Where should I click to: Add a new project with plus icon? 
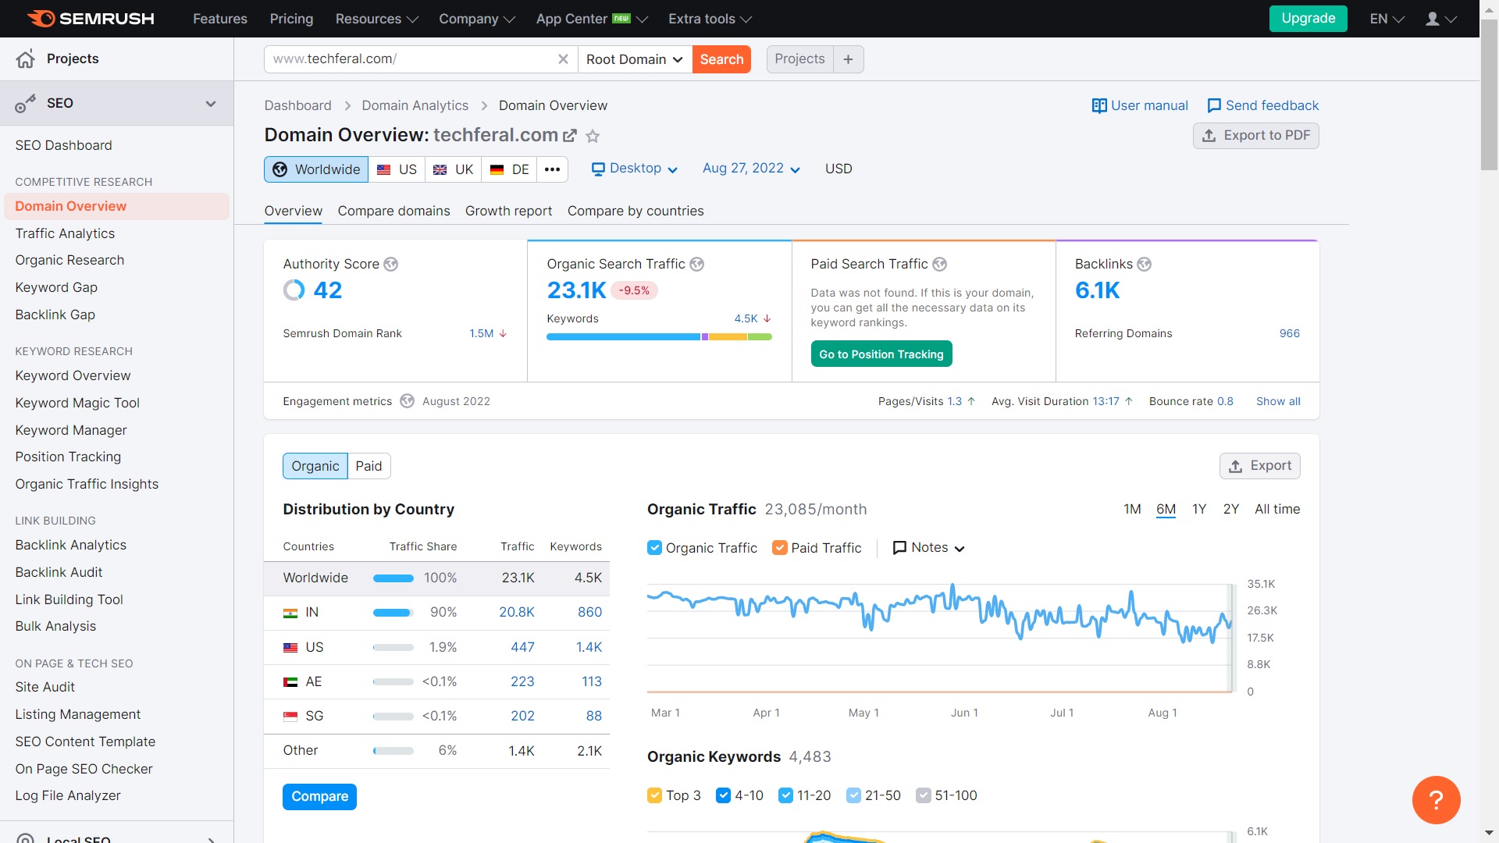[848, 59]
